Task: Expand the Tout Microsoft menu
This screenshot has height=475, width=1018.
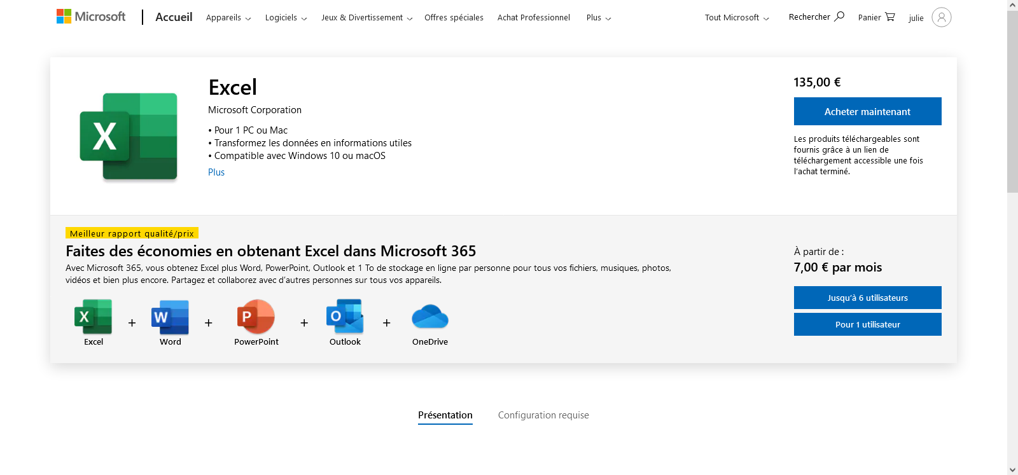Action: 737,18
